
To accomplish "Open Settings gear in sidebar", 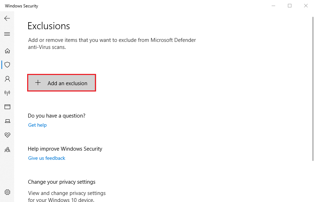I will click(7, 192).
